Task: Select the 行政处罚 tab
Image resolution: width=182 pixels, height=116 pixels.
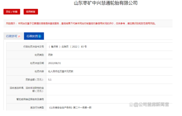Action: tap(34, 36)
